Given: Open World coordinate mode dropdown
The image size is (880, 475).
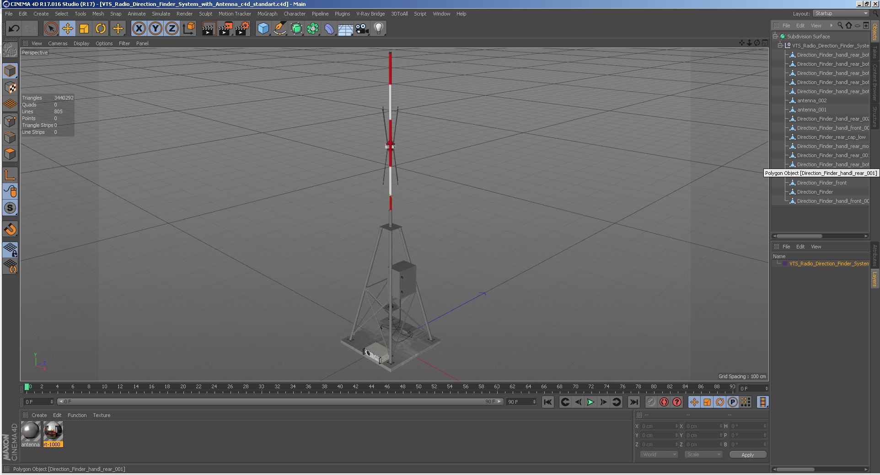Looking at the screenshot, I should pyautogui.click(x=659, y=454).
